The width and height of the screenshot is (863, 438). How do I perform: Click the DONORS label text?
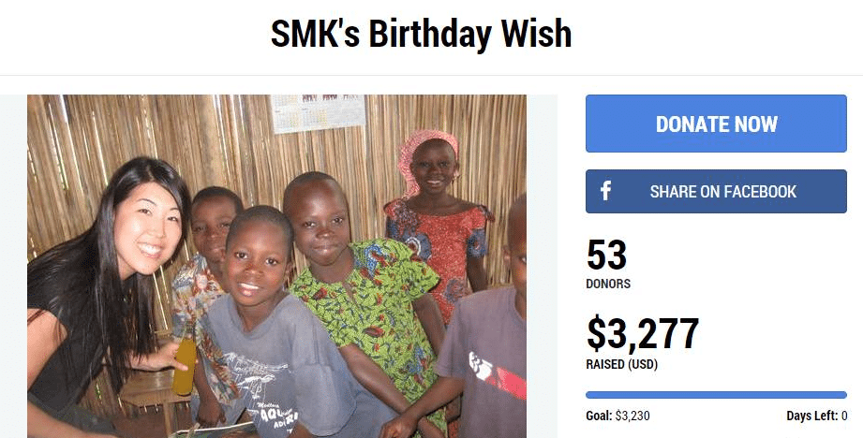(x=608, y=284)
